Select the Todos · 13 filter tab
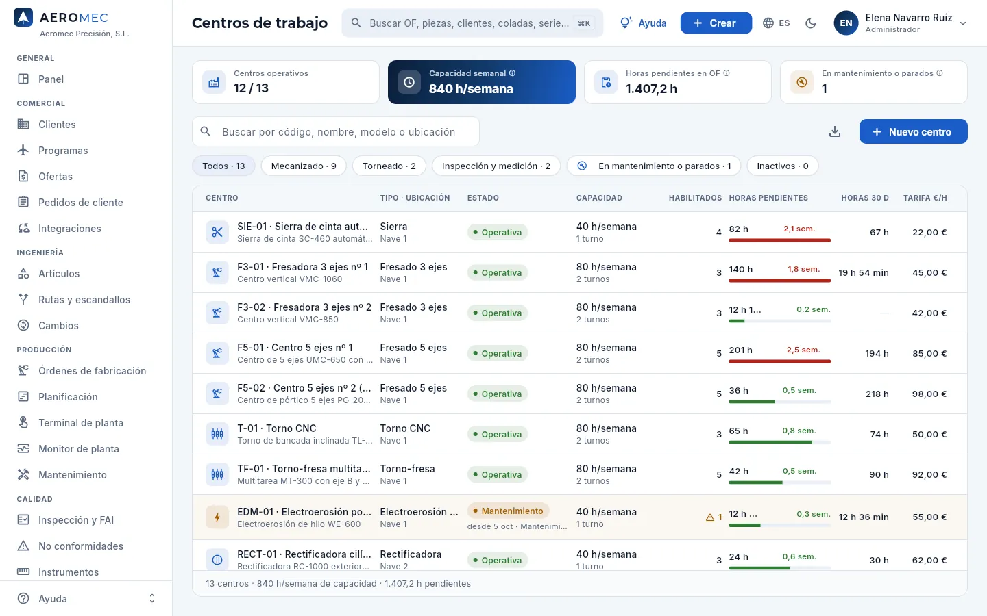The height and width of the screenshot is (616, 987). tap(223, 166)
